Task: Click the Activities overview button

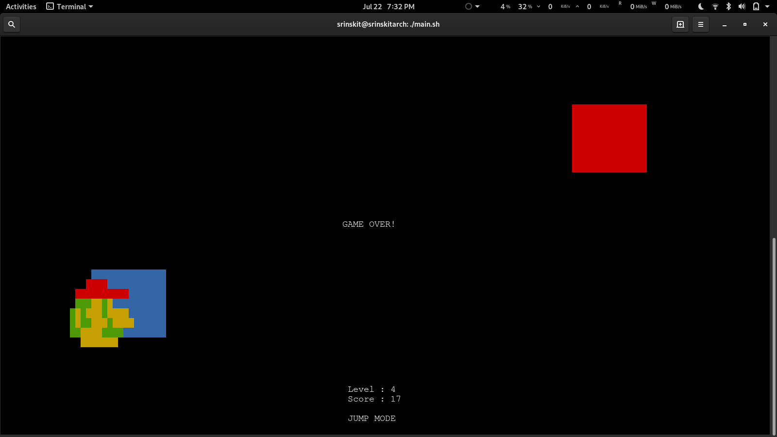Action: coord(21,6)
